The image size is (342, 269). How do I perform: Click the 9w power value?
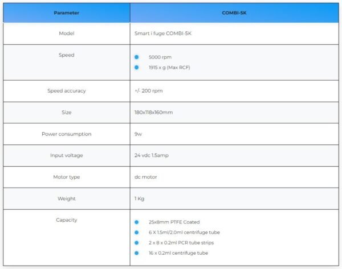(x=137, y=134)
